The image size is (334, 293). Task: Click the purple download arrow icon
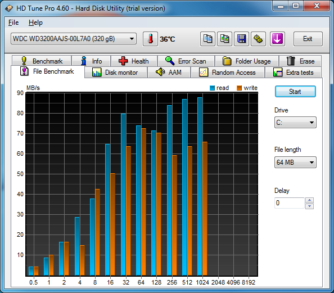[x=277, y=39]
